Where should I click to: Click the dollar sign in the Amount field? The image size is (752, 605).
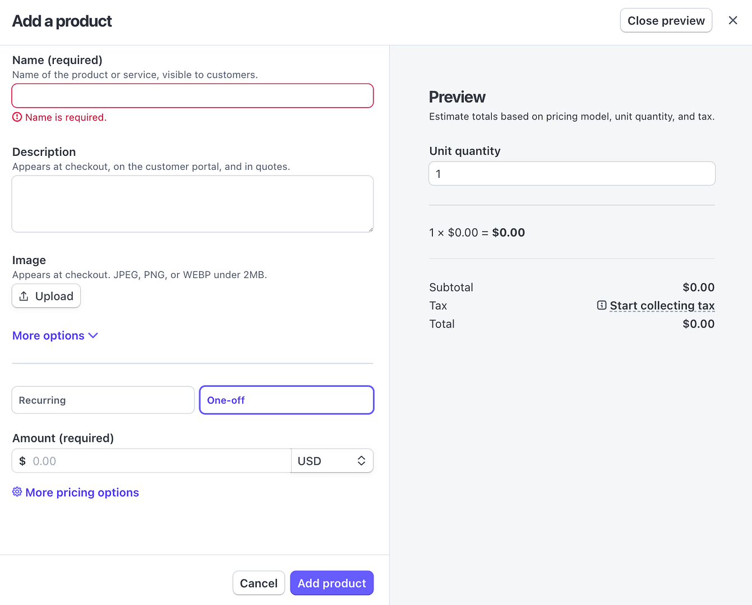click(x=22, y=460)
